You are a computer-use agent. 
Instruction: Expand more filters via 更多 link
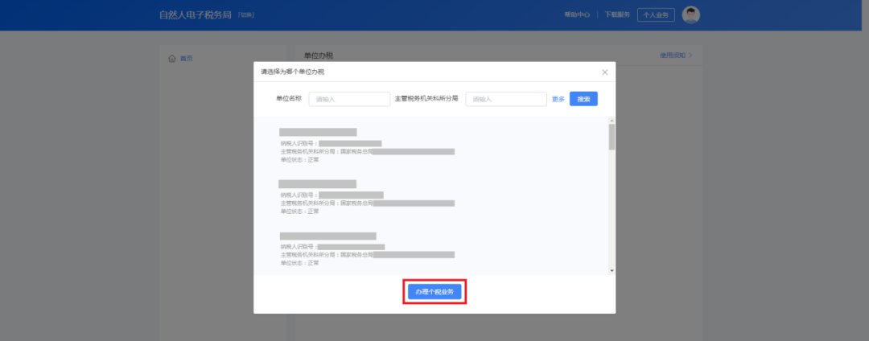click(558, 100)
